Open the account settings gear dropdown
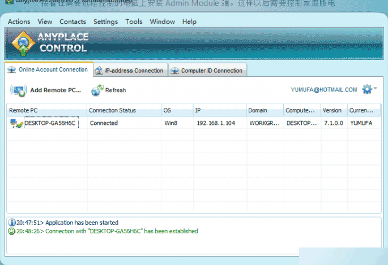388x265 pixels. point(369,89)
